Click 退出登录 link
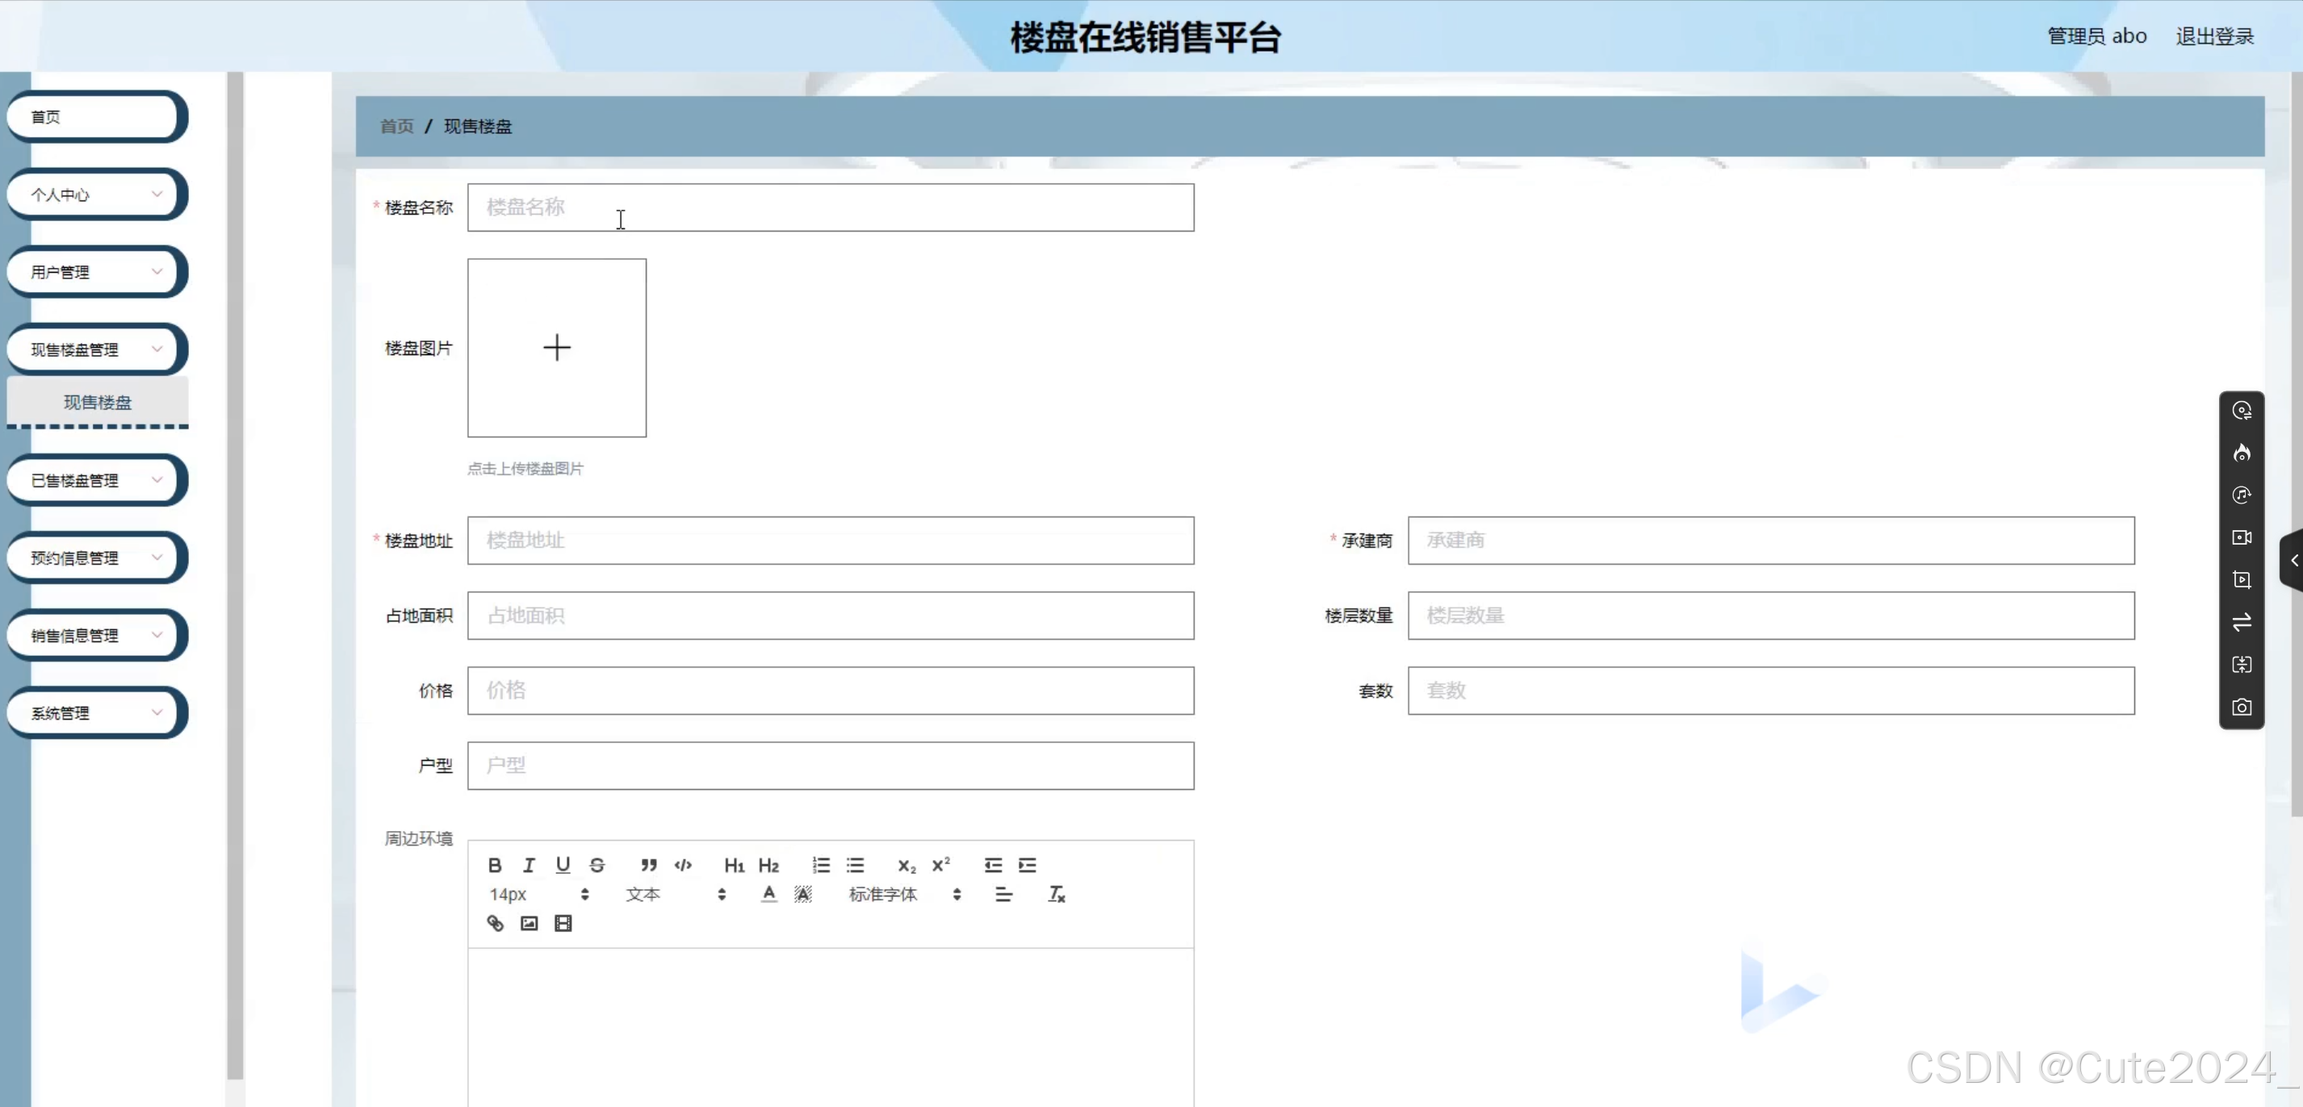This screenshot has width=2303, height=1107. tap(2213, 36)
